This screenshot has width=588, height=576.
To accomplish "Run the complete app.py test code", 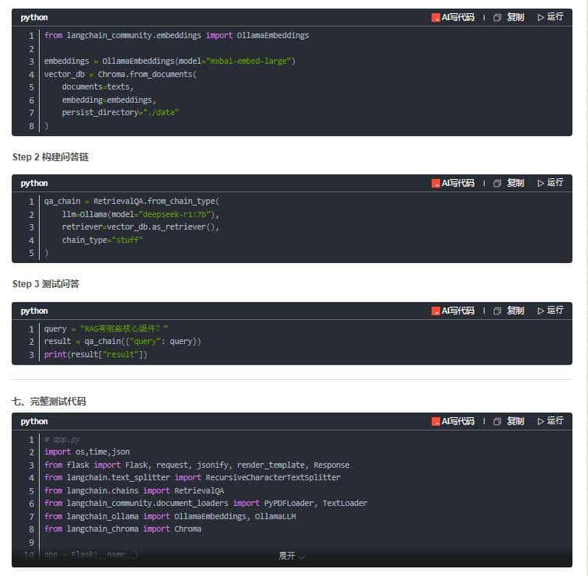I will click(550, 421).
